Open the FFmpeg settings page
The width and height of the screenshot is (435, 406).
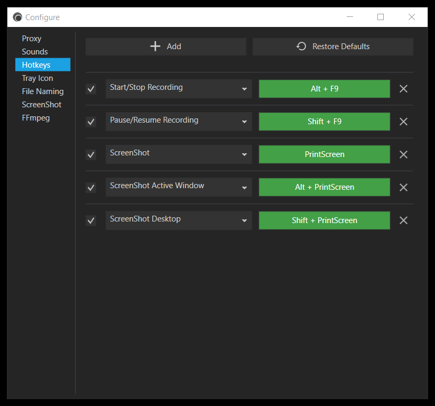(36, 118)
